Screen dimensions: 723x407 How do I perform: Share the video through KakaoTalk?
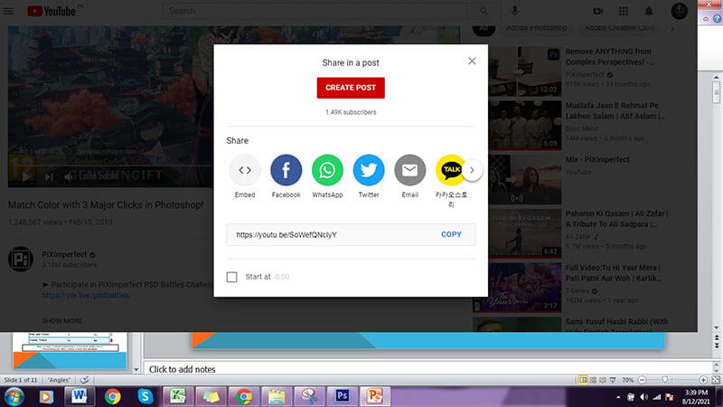click(x=449, y=170)
